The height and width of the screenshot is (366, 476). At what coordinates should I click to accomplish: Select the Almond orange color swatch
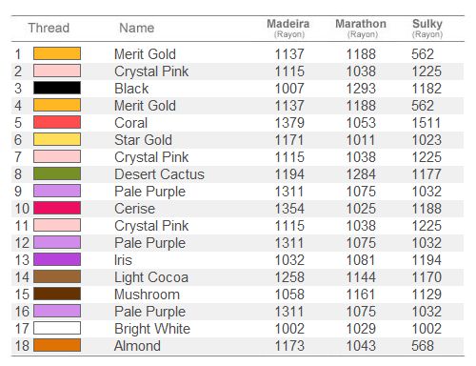coord(57,345)
